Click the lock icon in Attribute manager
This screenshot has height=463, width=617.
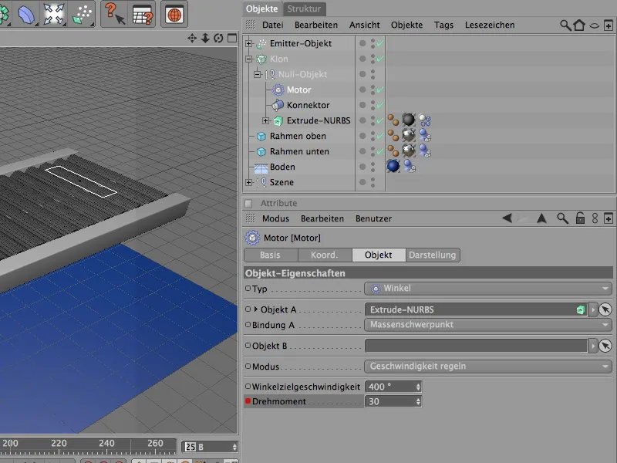(x=579, y=218)
